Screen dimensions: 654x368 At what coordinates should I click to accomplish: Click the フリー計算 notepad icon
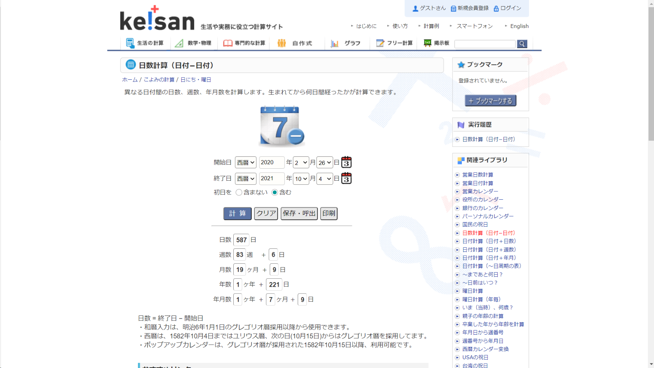pyautogui.click(x=380, y=43)
